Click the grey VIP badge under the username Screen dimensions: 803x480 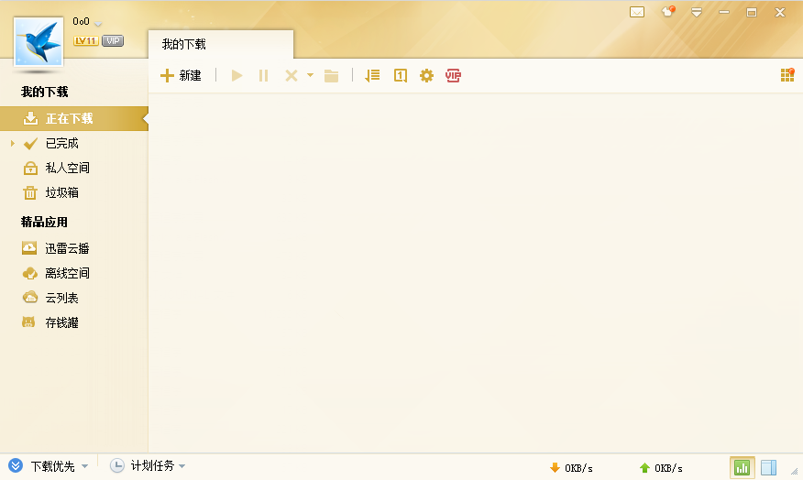pyautogui.click(x=113, y=41)
